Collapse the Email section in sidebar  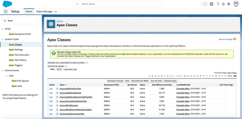pos(2,29)
